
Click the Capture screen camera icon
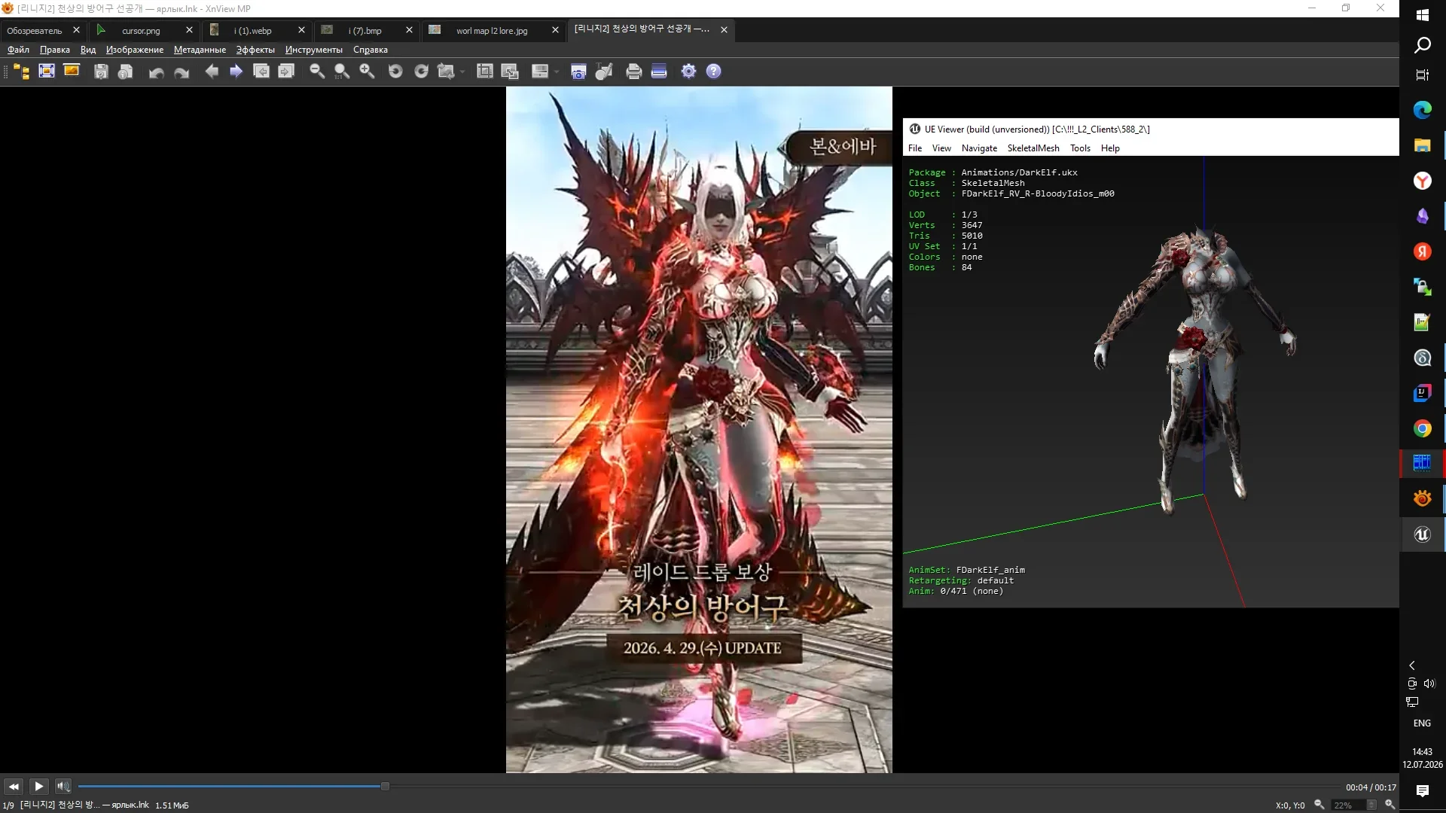578,72
